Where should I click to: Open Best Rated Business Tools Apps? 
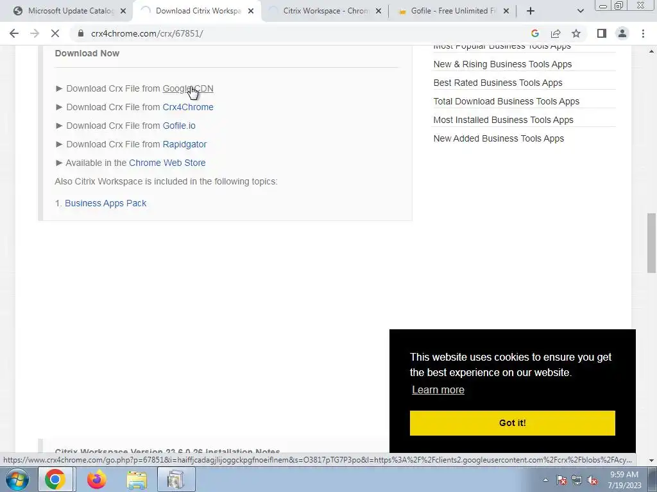point(498,83)
